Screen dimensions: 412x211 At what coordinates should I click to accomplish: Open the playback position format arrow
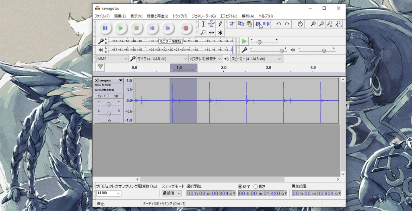pyautogui.click(x=339, y=193)
